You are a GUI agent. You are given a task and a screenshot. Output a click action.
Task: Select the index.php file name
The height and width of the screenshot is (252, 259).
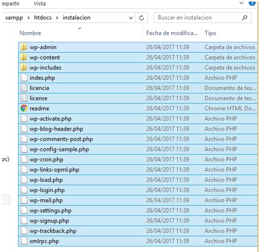pos(42,78)
